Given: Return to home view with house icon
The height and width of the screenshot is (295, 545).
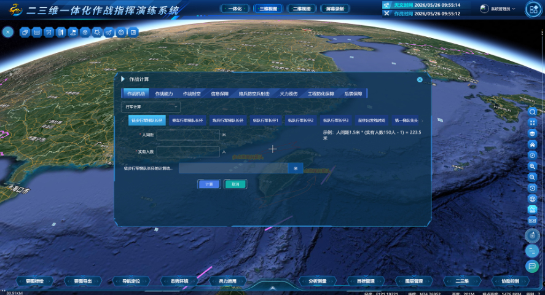Looking at the screenshot, I should (x=532, y=144).
